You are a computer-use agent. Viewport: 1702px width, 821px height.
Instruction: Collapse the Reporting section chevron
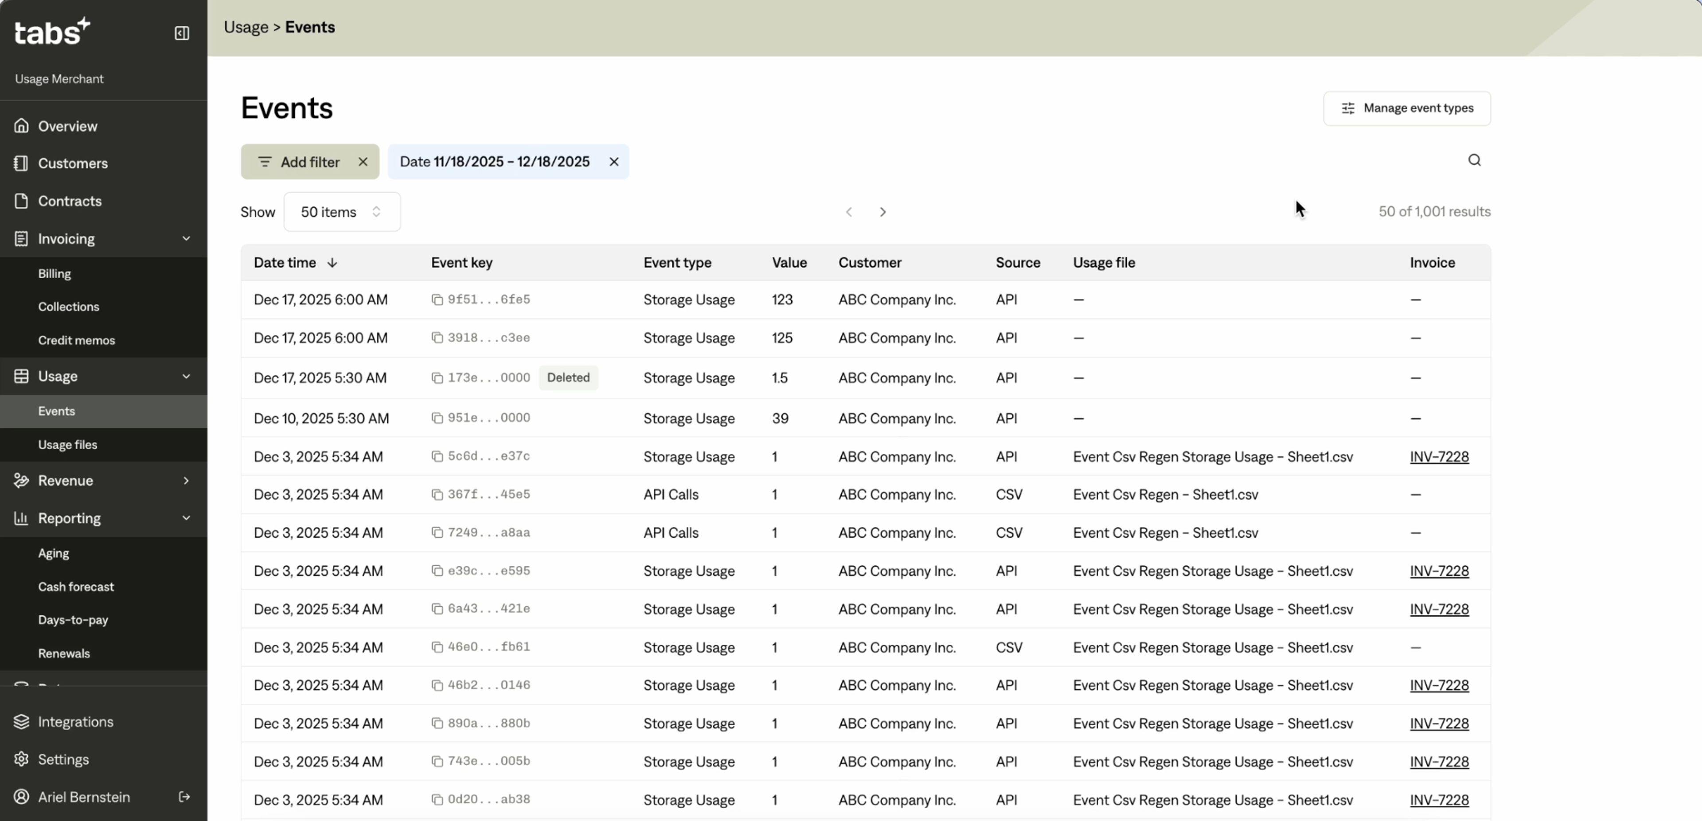pos(186,518)
